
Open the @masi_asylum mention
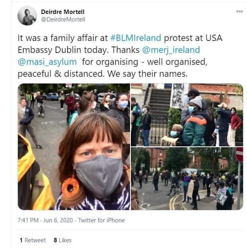click(47, 62)
